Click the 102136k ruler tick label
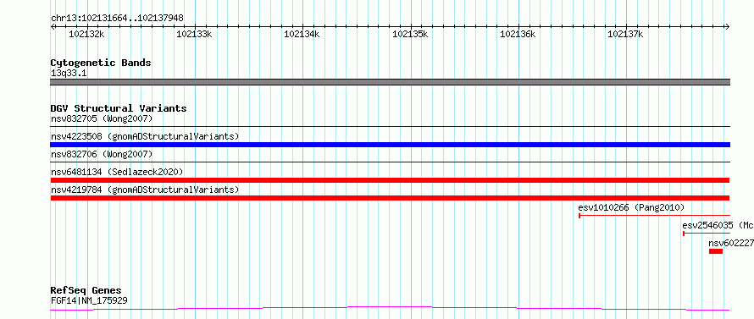Viewport: 754px width, 319px height. click(x=518, y=34)
